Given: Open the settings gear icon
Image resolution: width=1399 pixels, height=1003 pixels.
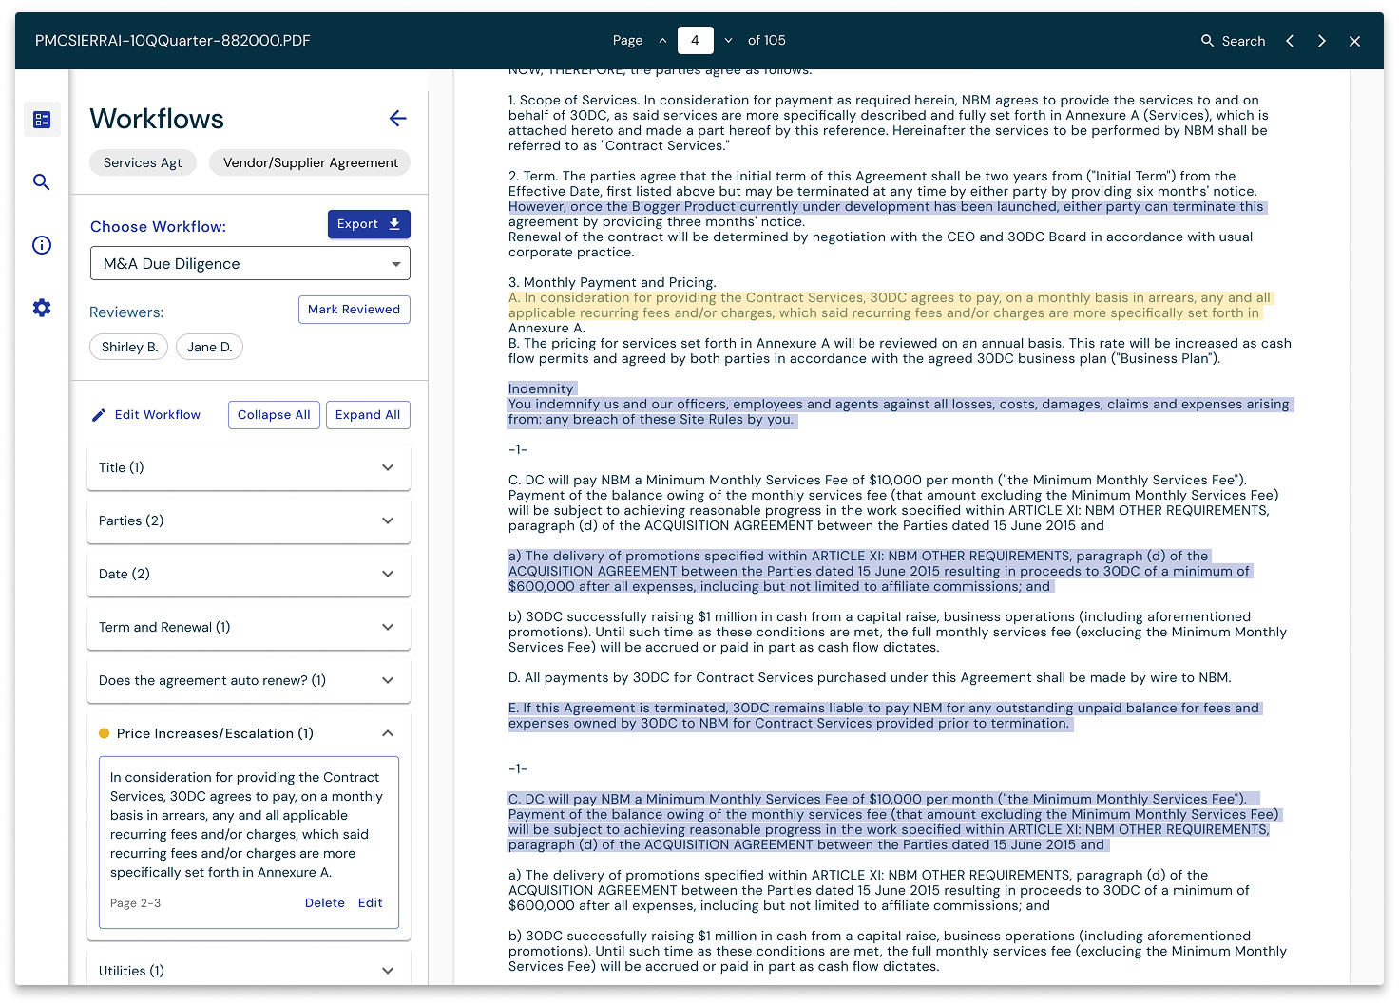Looking at the screenshot, I should click(42, 308).
